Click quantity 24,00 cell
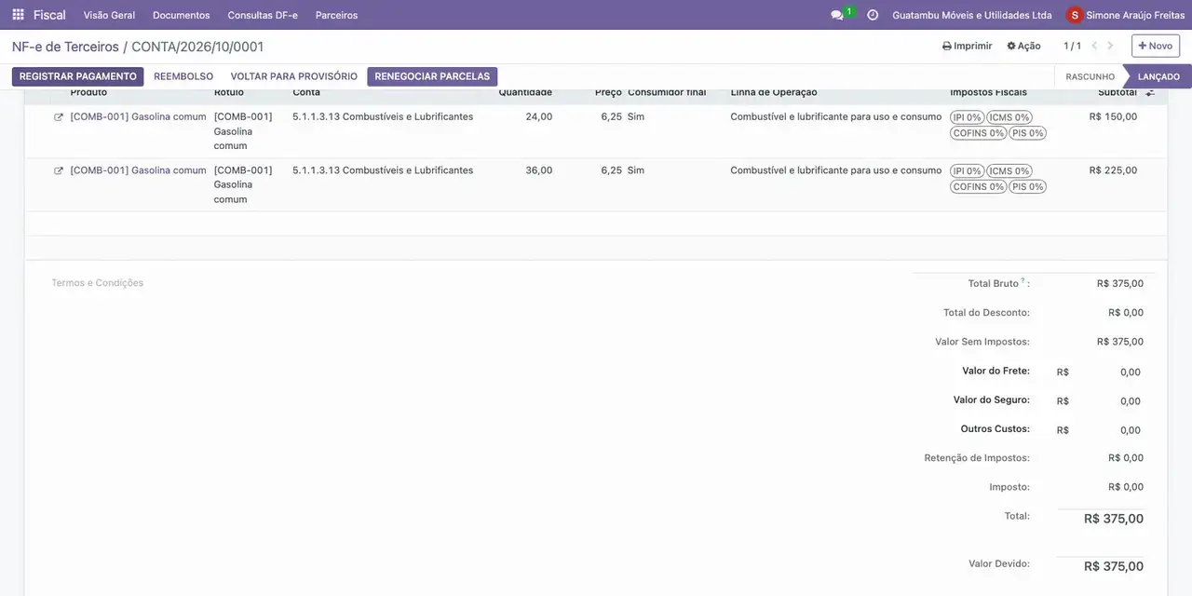Screen dimensions: 1192x596 pos(538,117)
